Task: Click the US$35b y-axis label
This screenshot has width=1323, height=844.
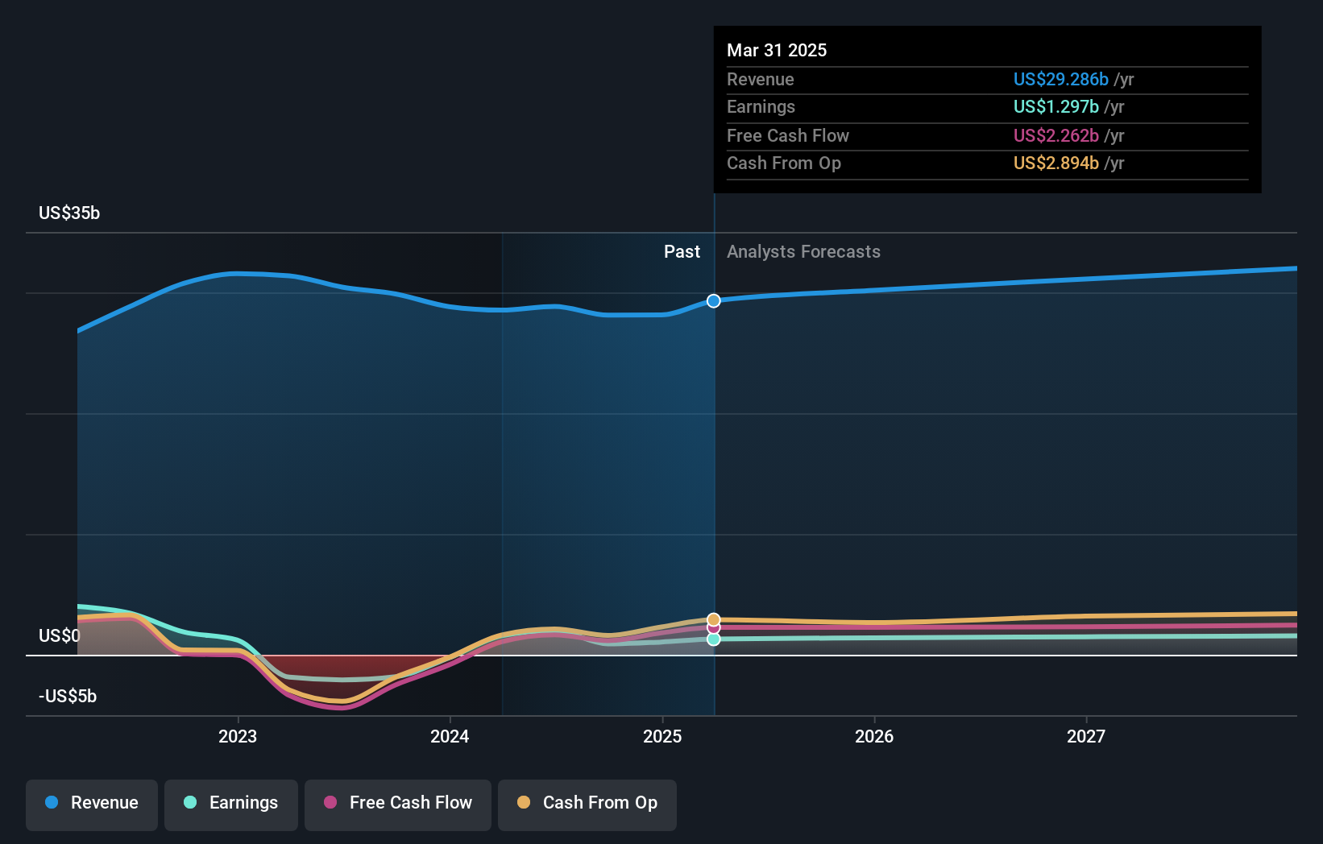Action: pyautogui.click(x=69, y=213)
